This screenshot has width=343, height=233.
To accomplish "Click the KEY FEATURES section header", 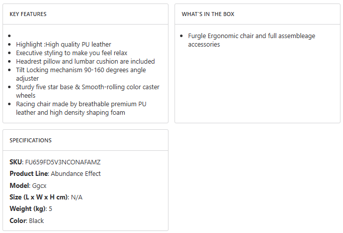I will pyautogui.click(x=28, y=14).
